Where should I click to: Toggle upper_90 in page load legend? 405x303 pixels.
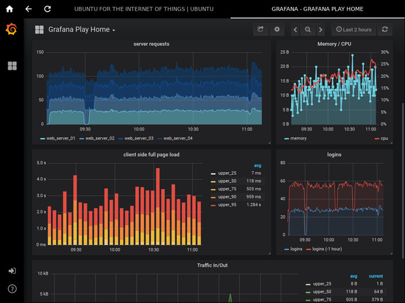coord(227,197)
